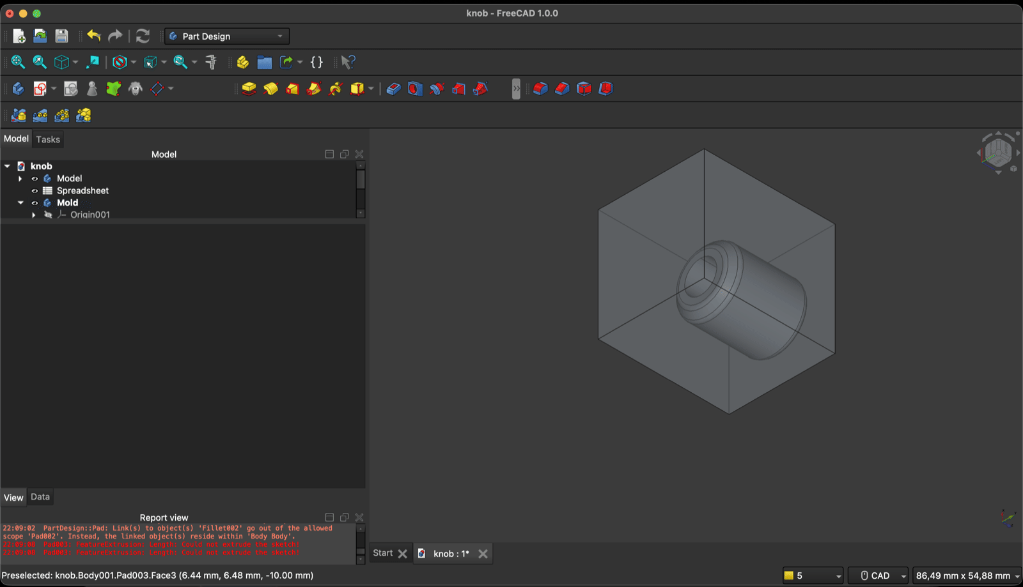Expand the Model body node
The image size is (1023, 587).
[x=20, y=179]
